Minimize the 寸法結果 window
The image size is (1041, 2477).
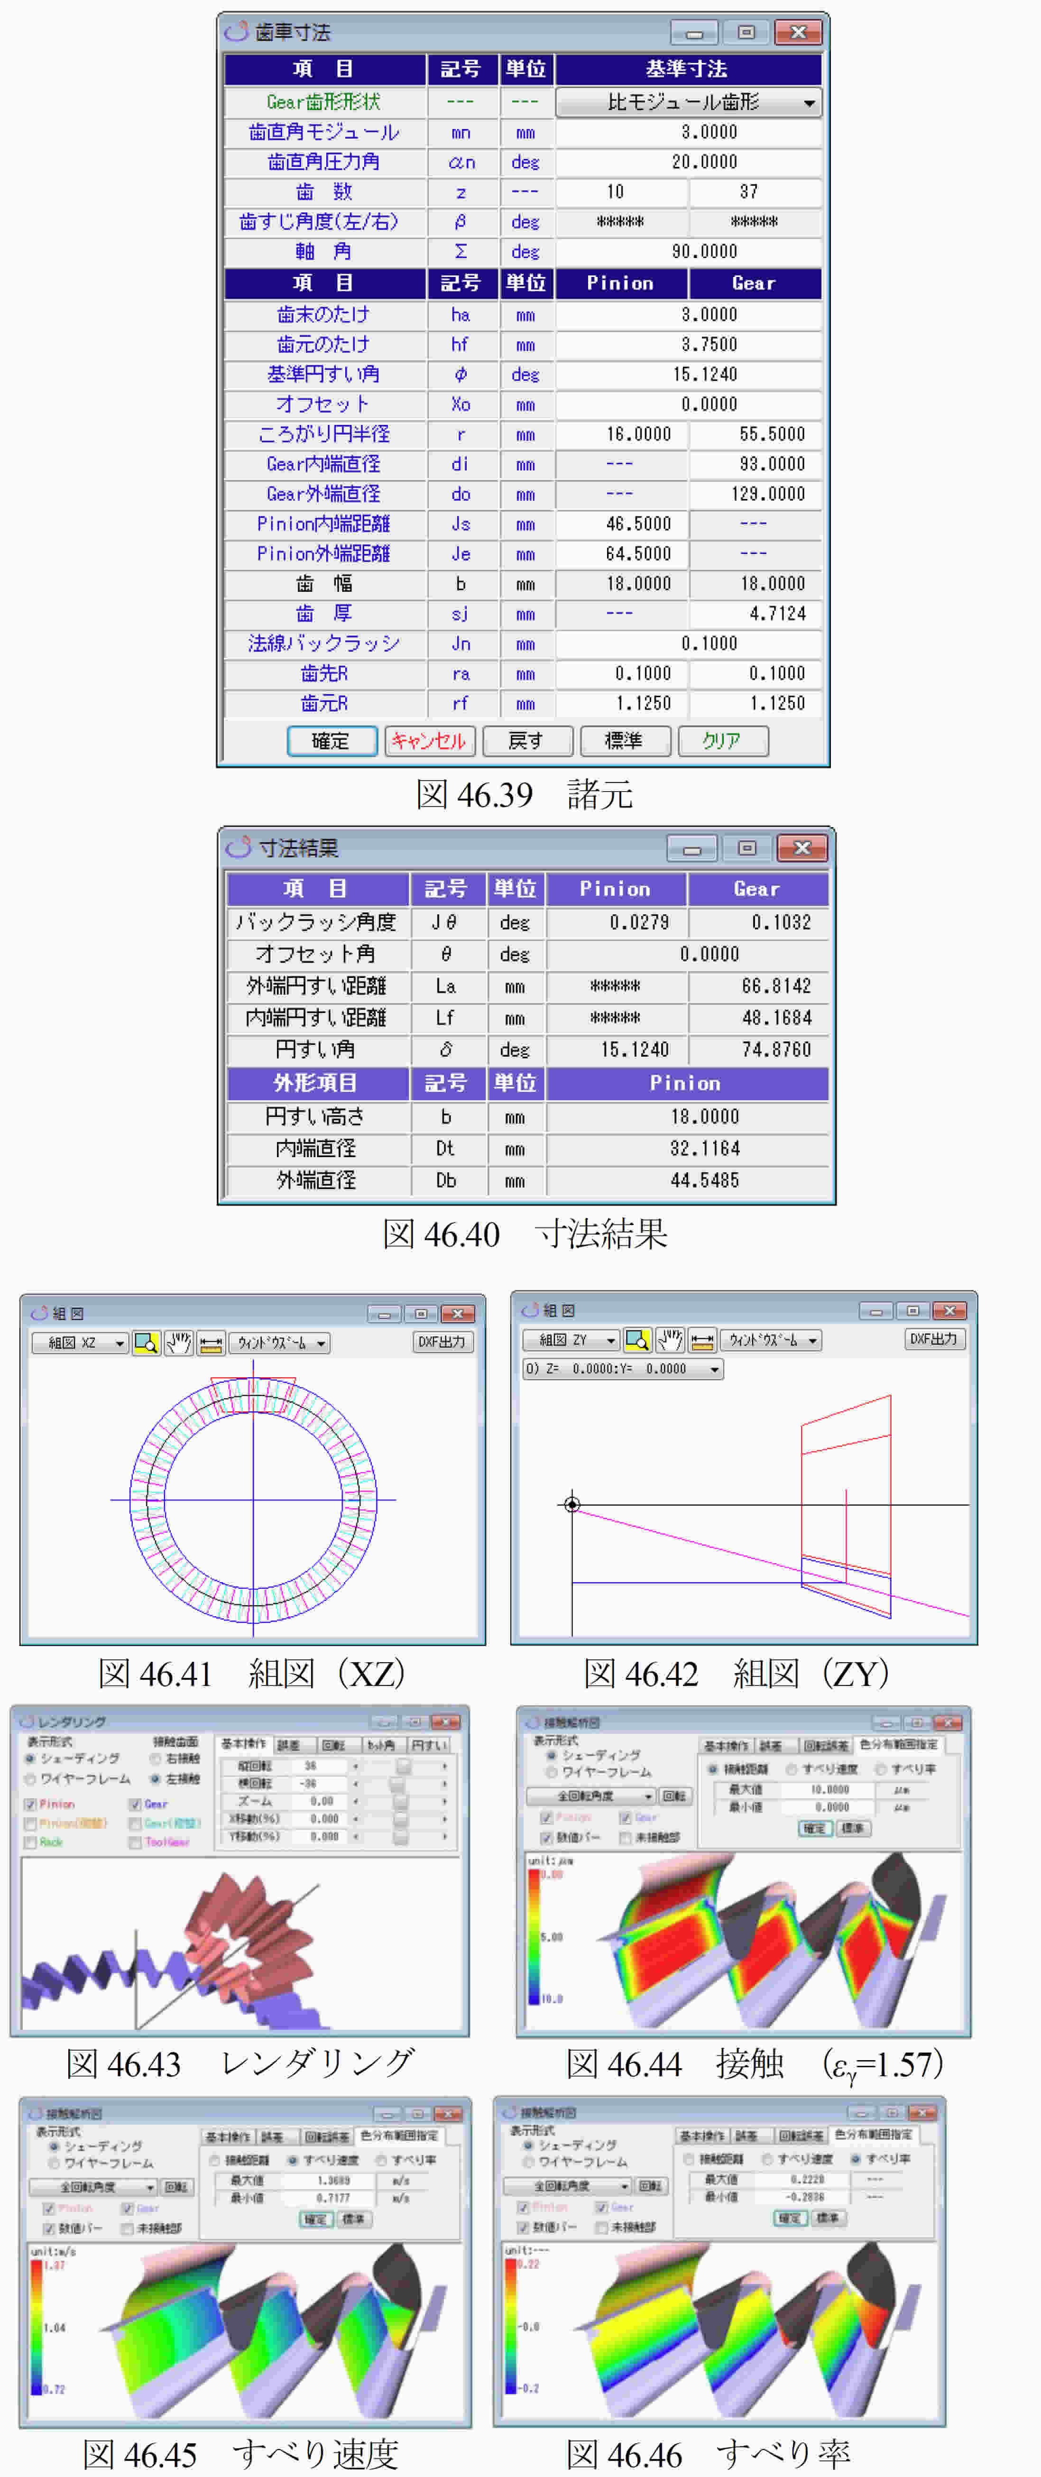pyautogui.click(x=692, y=848)
